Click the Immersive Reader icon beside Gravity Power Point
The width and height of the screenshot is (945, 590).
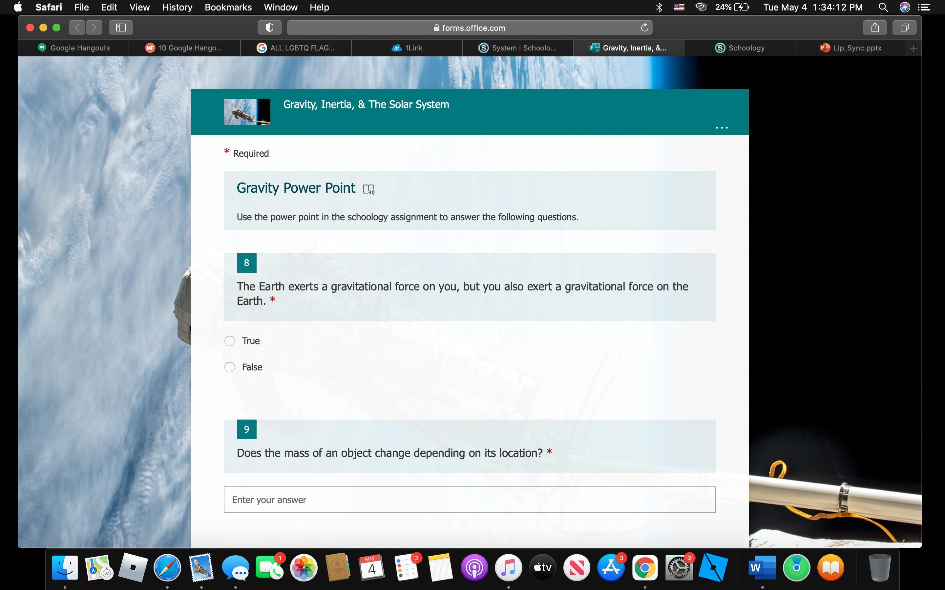tap(368, 189)
